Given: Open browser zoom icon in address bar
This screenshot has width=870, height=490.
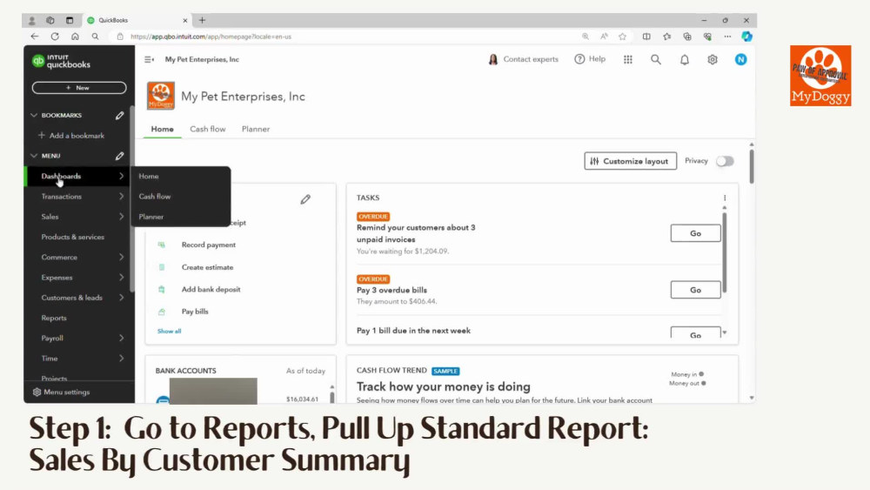Looking at the screenshot, I should 586,37.
